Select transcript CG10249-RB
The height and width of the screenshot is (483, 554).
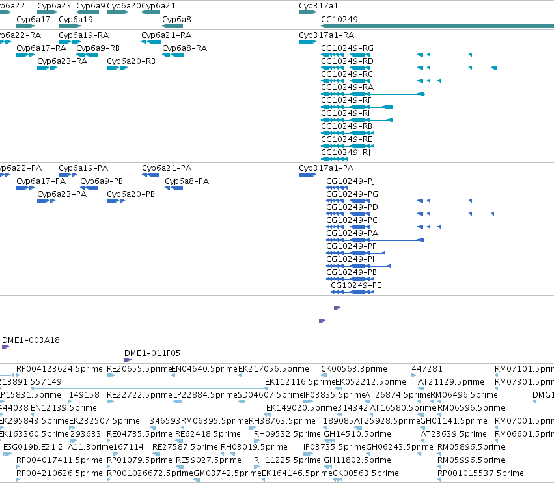(x=346, y=126)
